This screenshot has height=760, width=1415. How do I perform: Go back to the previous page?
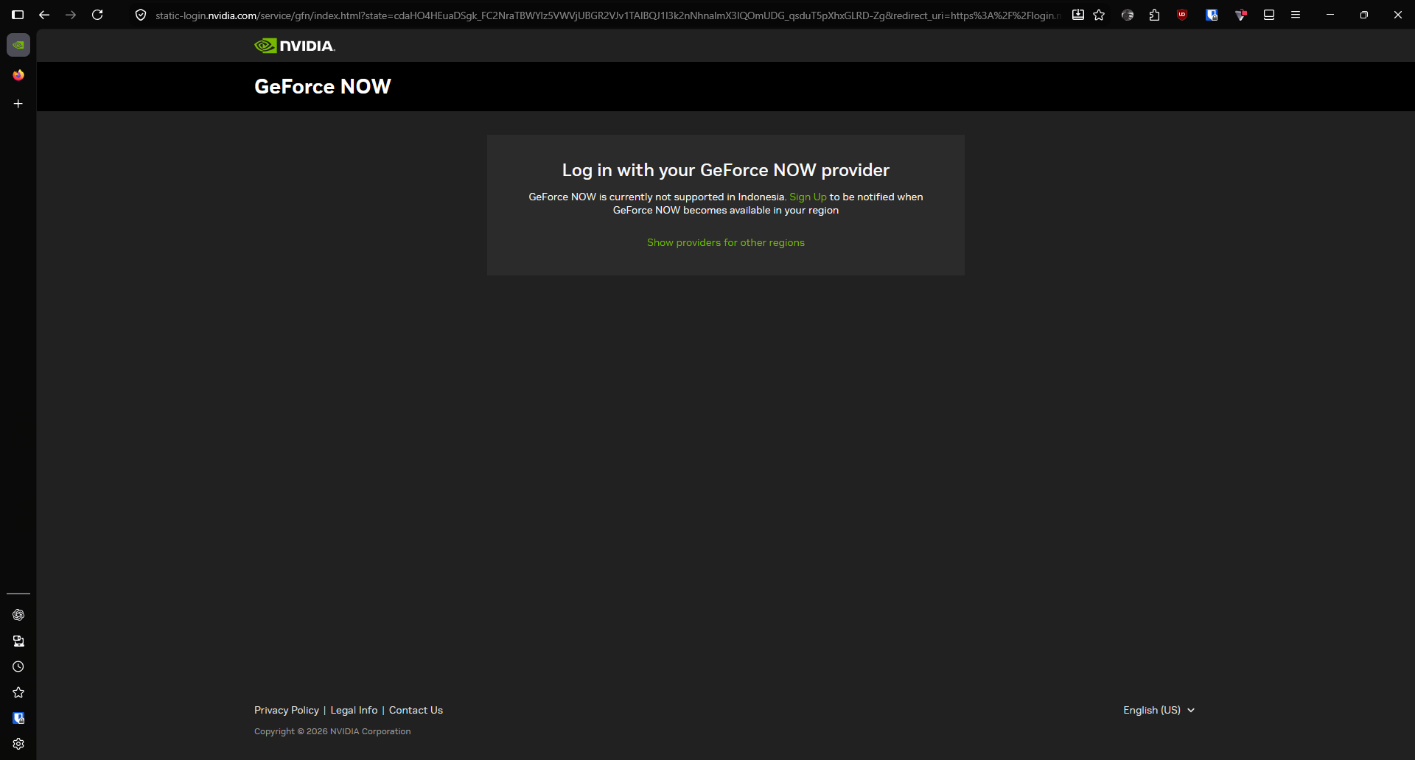[44, 15]
